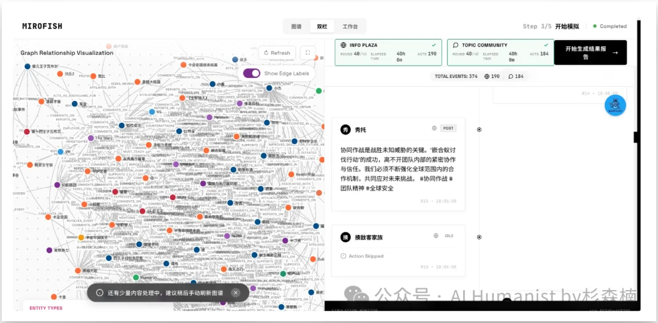Dismiss the graph refresh notification toast

(236, 293)
